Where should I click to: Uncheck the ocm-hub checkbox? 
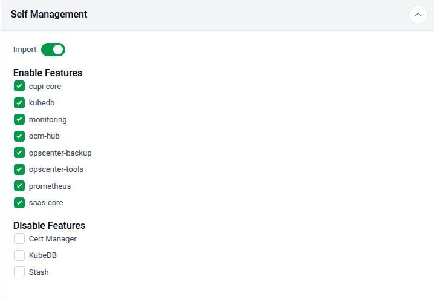tap(19, 136)
